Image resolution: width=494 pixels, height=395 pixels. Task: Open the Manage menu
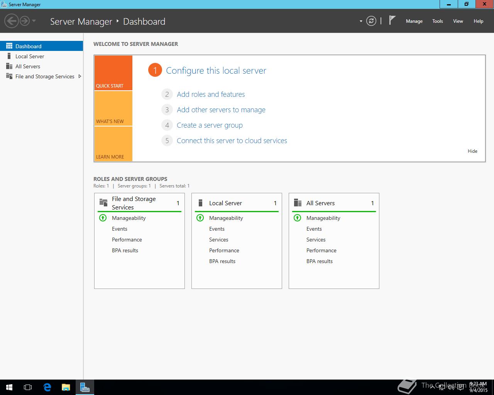coord(414,21)
